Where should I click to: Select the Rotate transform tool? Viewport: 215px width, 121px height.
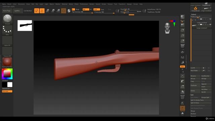[x=58, y=11]
